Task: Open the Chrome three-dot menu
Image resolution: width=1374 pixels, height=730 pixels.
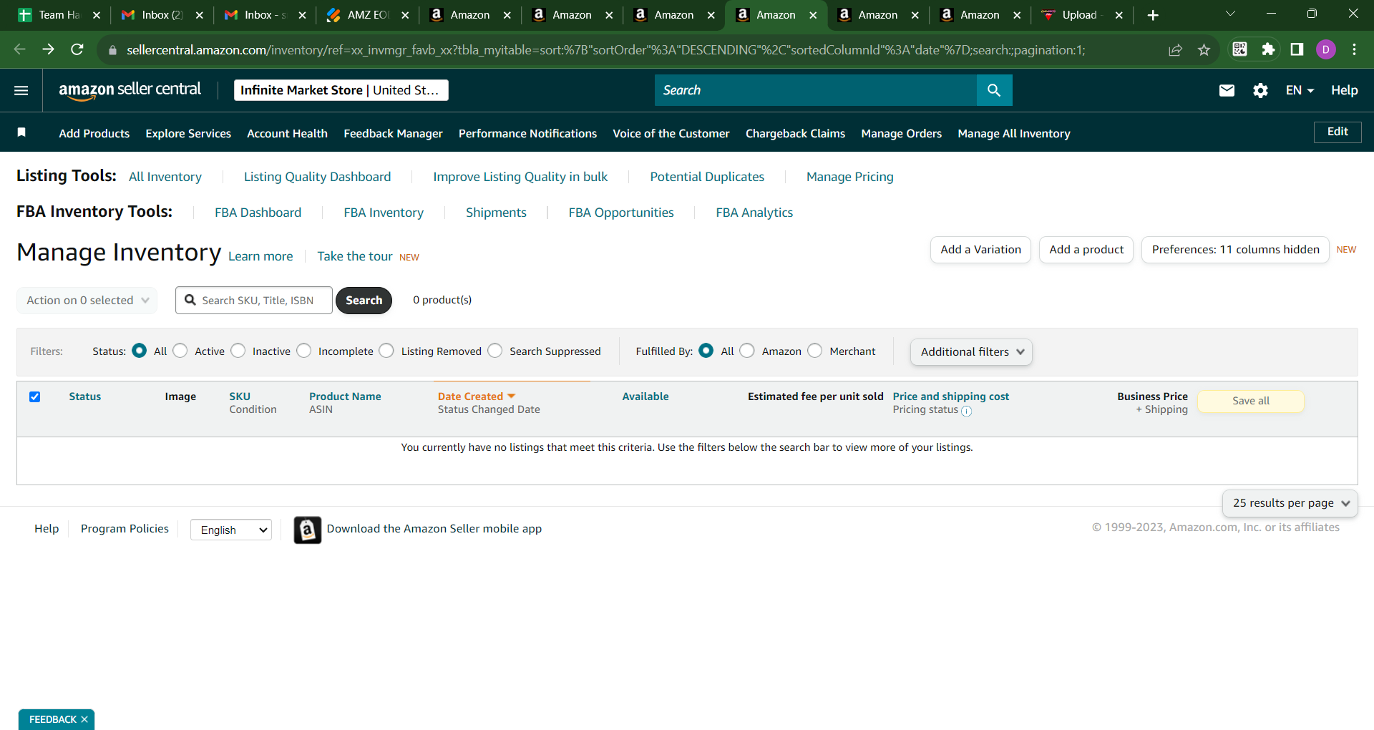Action: pos(1355,49)
